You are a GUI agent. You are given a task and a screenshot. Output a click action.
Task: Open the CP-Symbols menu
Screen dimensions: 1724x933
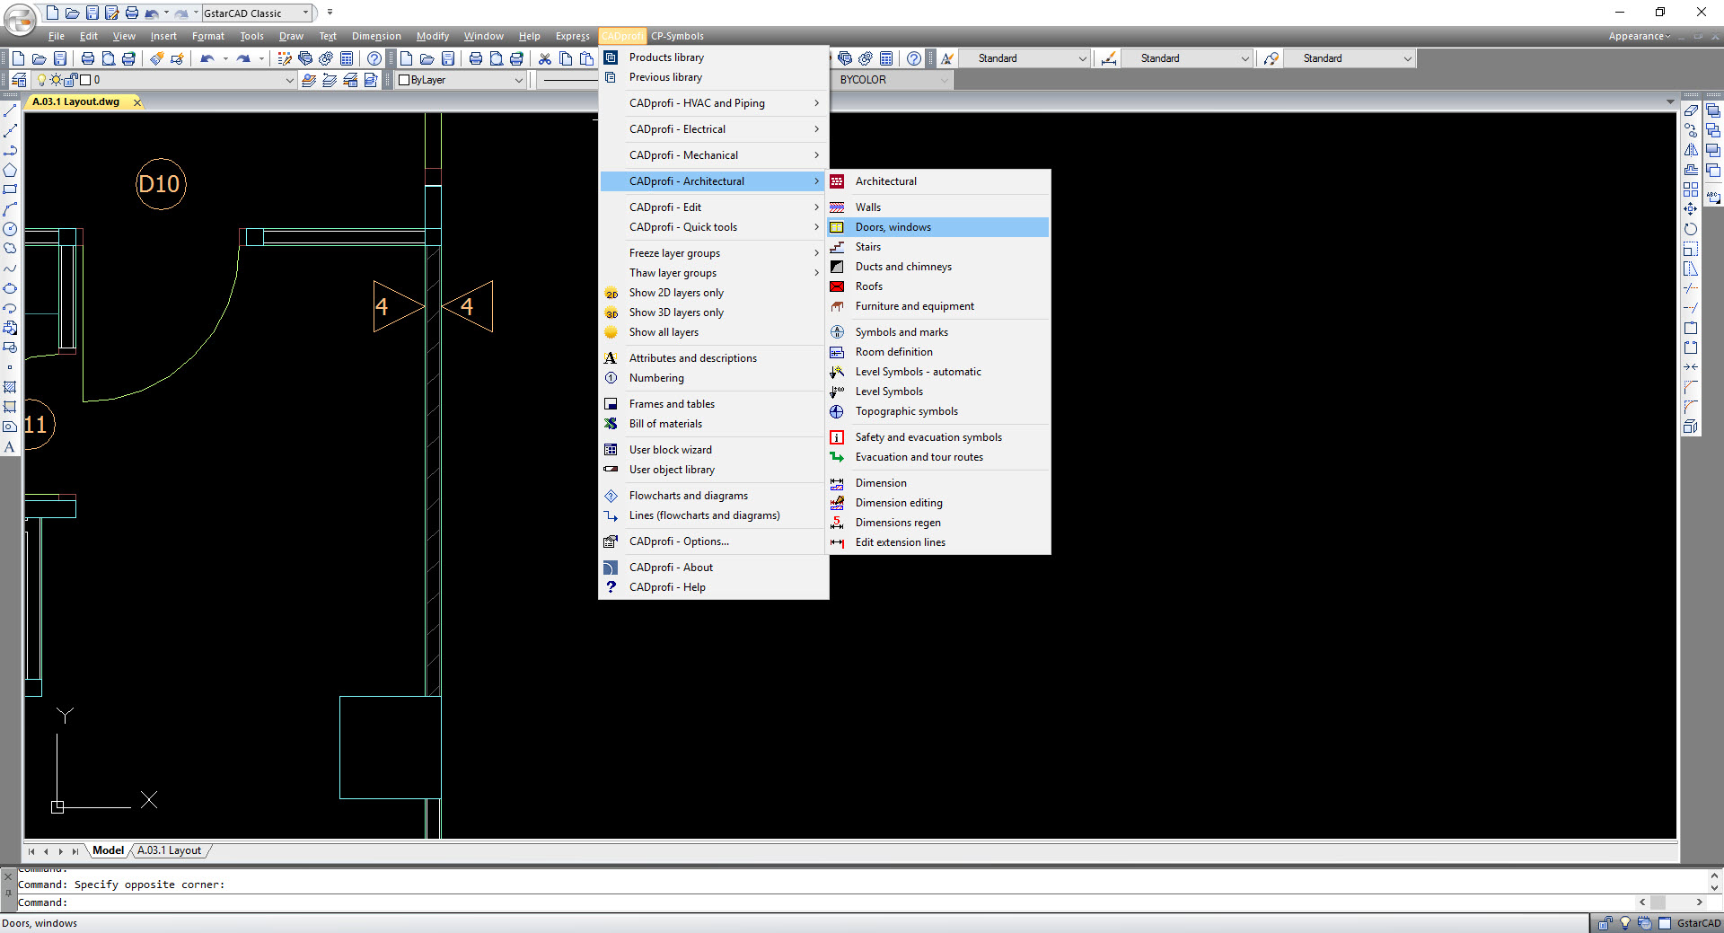677,36
